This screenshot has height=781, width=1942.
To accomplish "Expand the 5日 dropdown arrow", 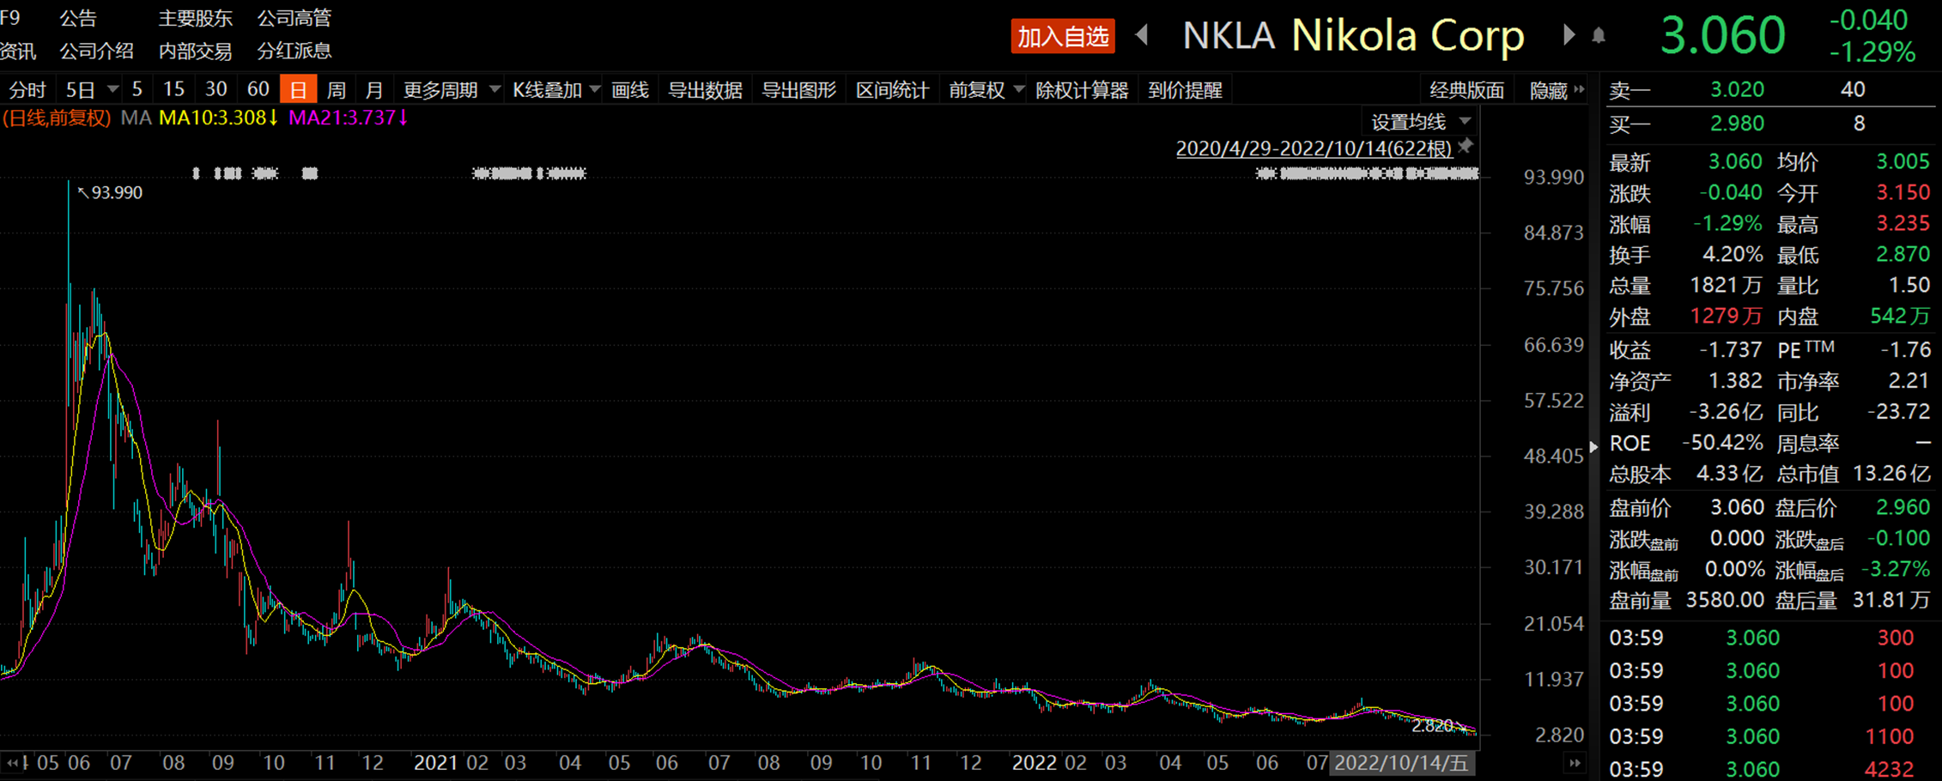I will 112,89.
